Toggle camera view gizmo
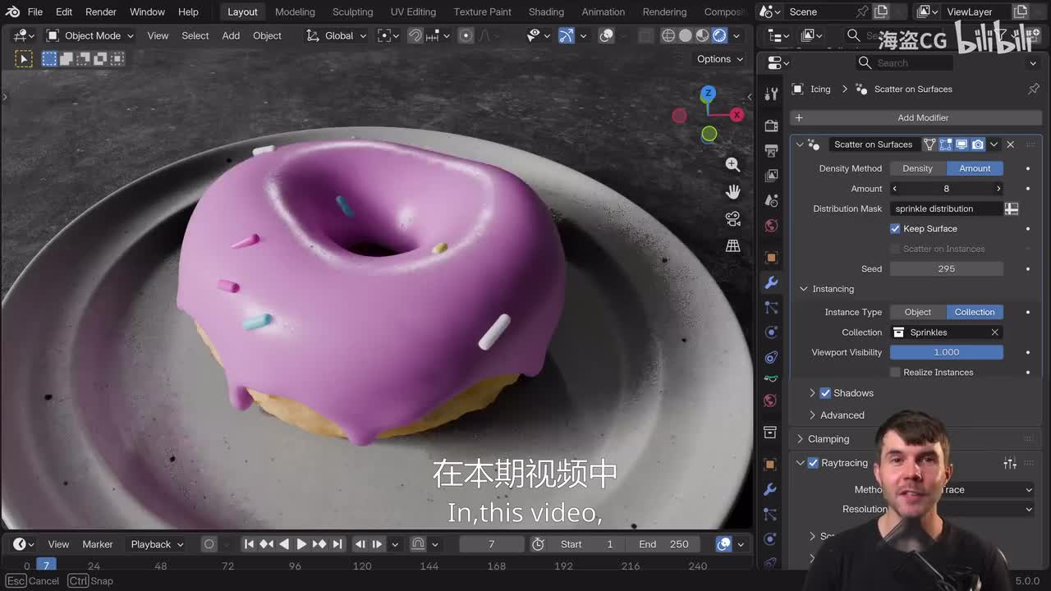The image size is (1051, 591). tap(732, 218)
